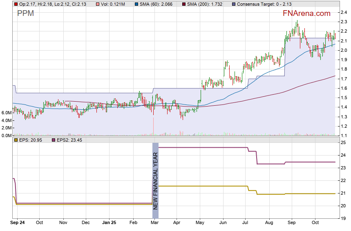Viewport: 351px width, 231px height.
Task: Click the 6.0M volume axis label
Action: 6,113
